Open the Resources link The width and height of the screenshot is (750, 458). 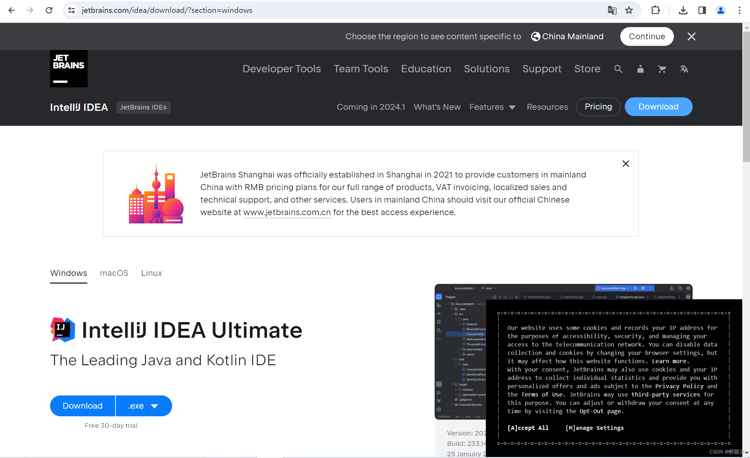pos(547,107)
